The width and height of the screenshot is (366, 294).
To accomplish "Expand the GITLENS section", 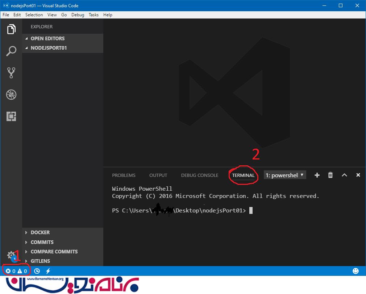I will 63,261.
